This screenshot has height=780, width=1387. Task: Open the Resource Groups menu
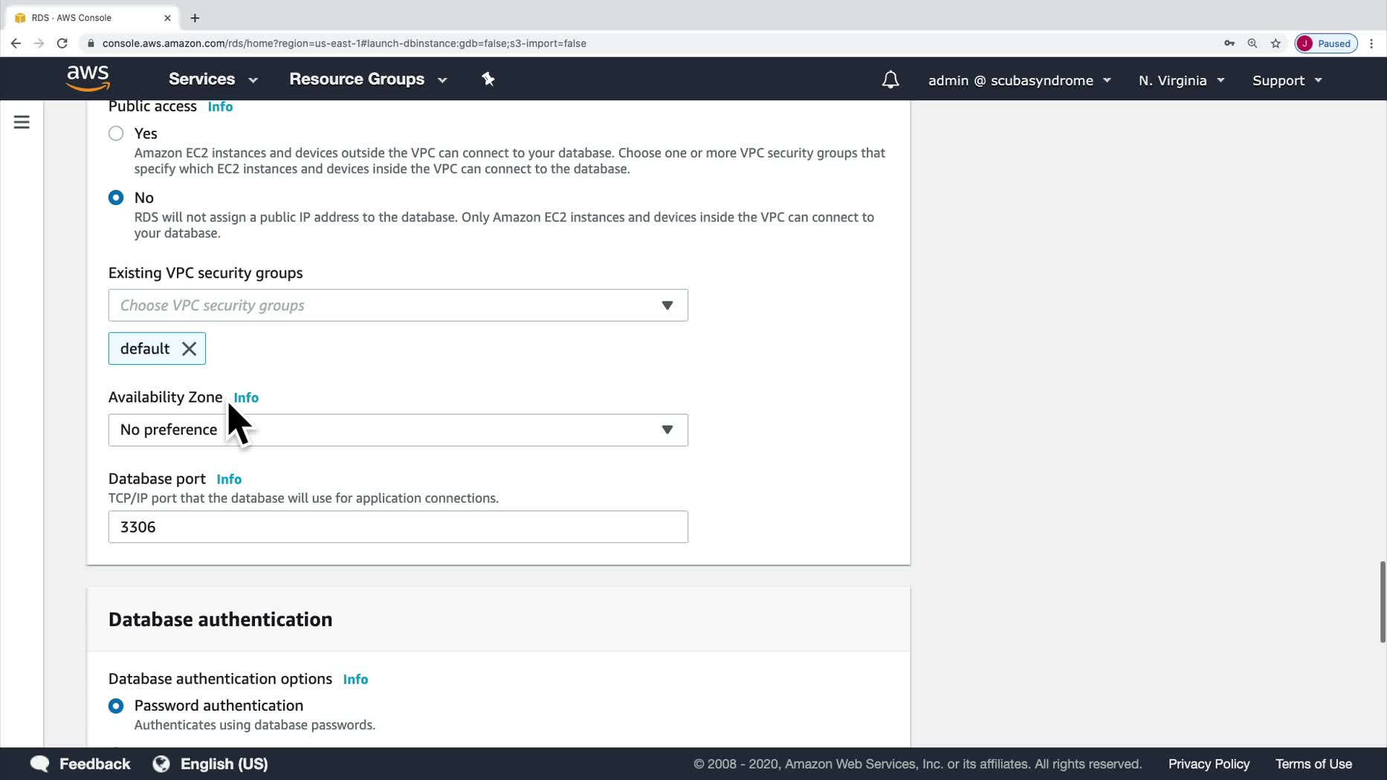(x=368, y=79)
